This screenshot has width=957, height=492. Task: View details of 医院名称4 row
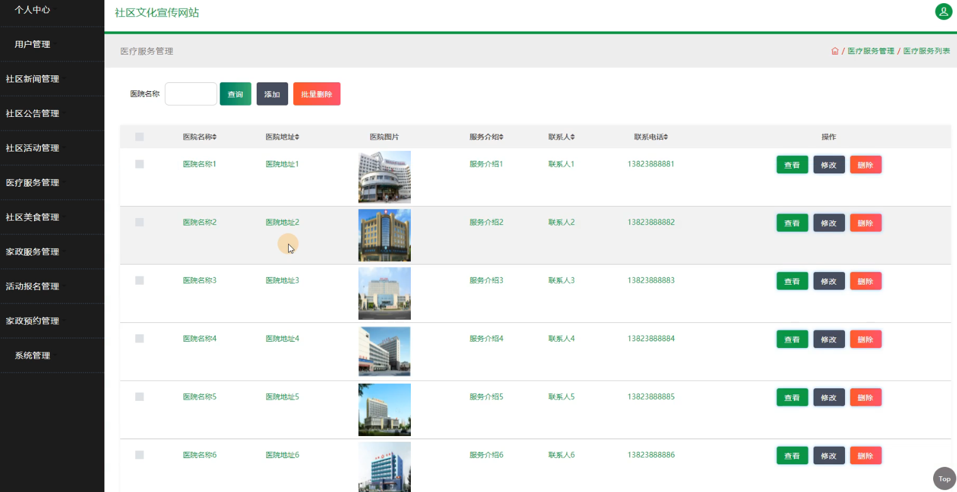pos(792,339)
